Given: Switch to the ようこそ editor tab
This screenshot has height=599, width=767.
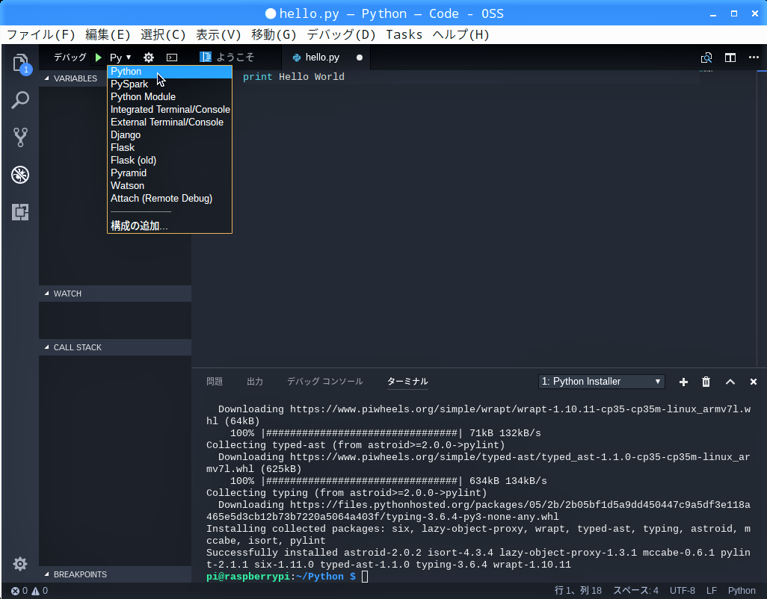Looking at the screenshot, I should [237, 58].
